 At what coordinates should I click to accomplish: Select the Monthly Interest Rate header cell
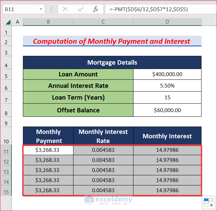103,136
